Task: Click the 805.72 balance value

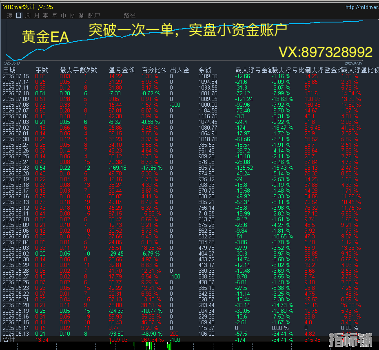Action: [206, 168]
